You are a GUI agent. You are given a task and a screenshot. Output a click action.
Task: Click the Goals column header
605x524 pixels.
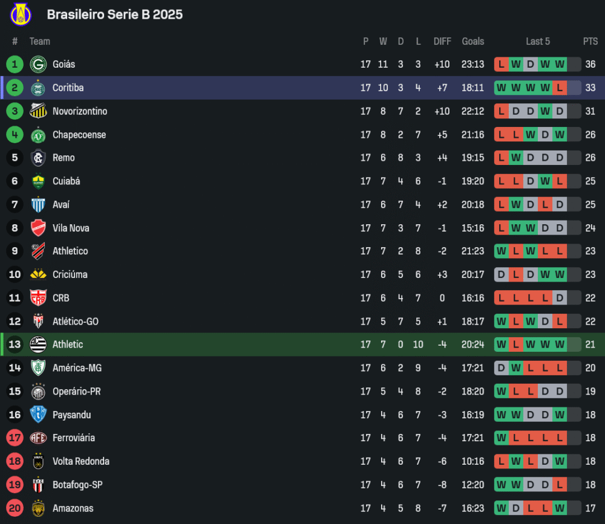pyautogui.click(x=473, y=41)
